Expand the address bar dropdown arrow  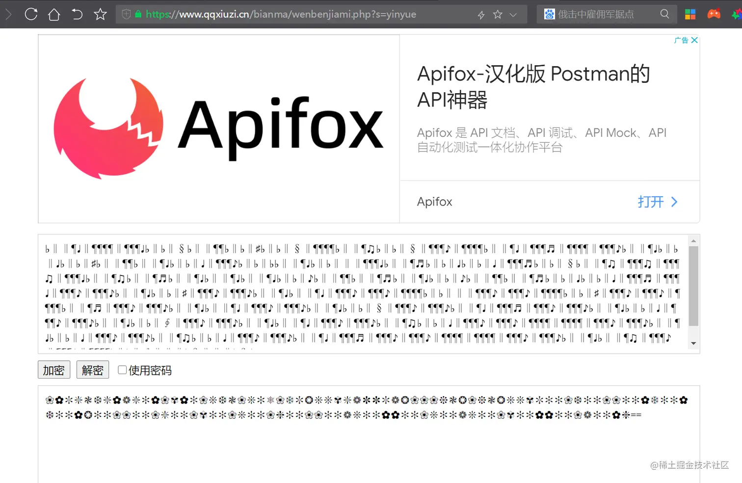click(513, 15)
